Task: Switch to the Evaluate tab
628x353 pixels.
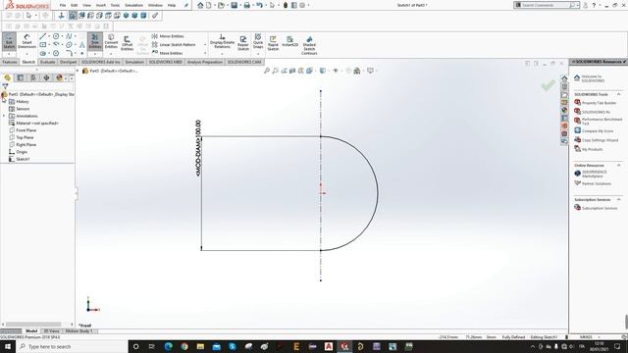Action: tap(47, 62)
